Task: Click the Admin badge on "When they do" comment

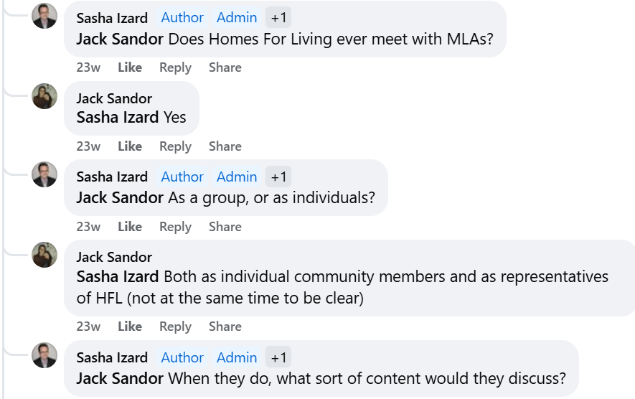Action: click(237, 357)
